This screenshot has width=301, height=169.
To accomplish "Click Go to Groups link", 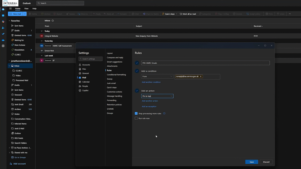I will tap(20, 158).
